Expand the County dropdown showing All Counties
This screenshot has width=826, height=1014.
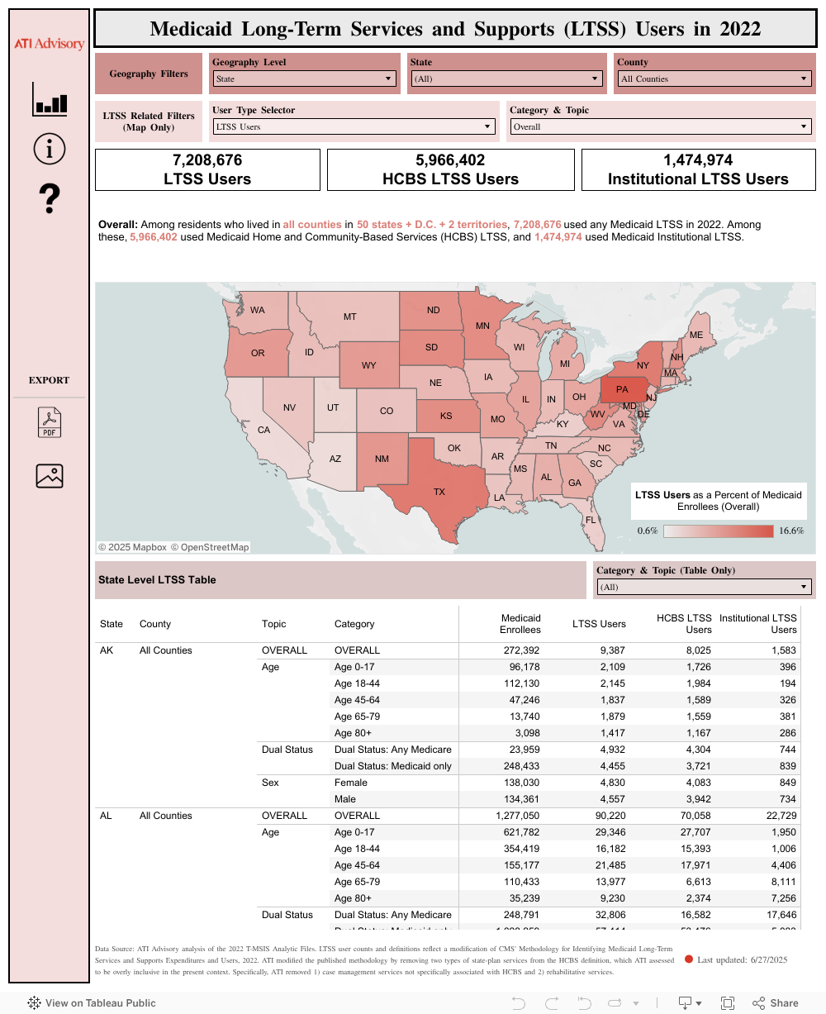tap(714, 79)
